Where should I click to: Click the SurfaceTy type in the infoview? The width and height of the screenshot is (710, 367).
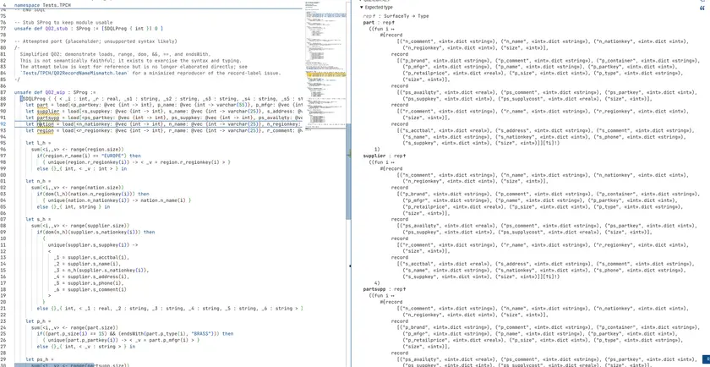coord(398,15)
